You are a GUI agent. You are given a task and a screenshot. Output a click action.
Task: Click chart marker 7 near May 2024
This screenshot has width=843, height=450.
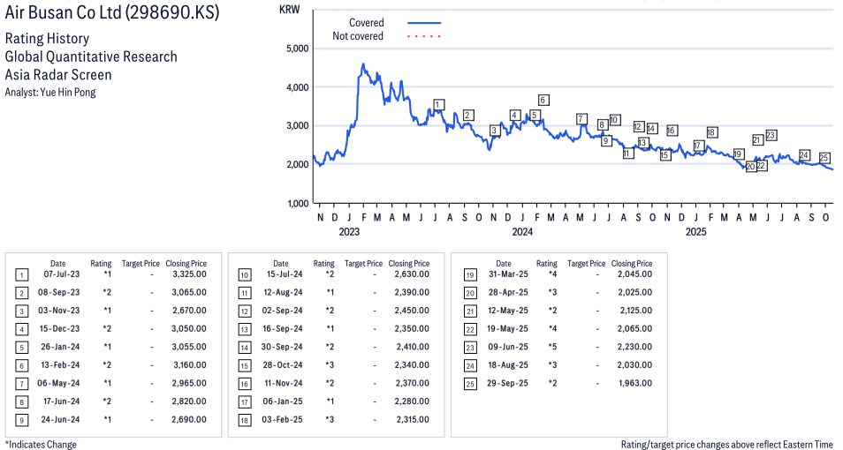(x=581, y=118)
